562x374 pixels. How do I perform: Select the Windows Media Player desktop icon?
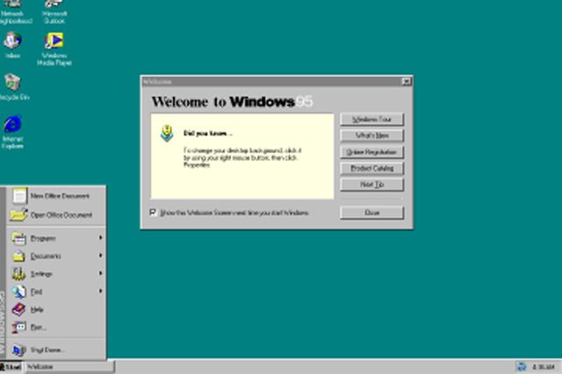[x=54, y=49]
